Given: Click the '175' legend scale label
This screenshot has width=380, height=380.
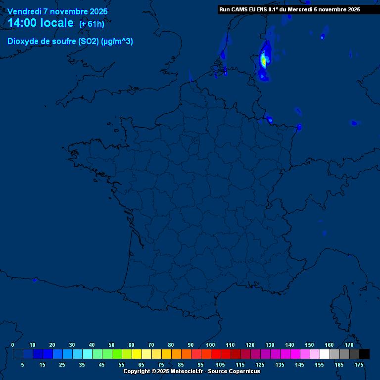Looking at the screenshot, I should tap(359, 364).
